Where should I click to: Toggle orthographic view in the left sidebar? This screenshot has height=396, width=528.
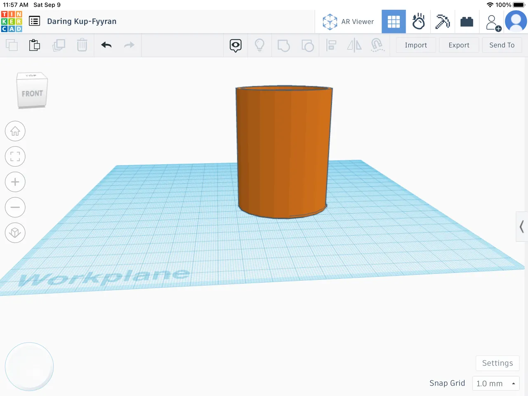(15, 233)
